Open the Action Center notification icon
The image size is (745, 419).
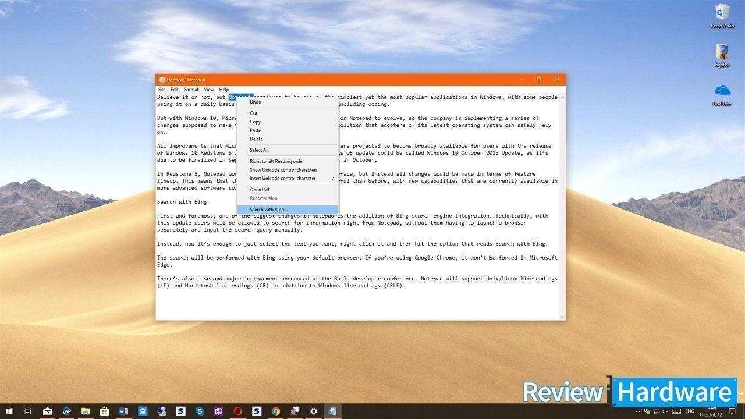pyautogui.click(x=732, y=411)
